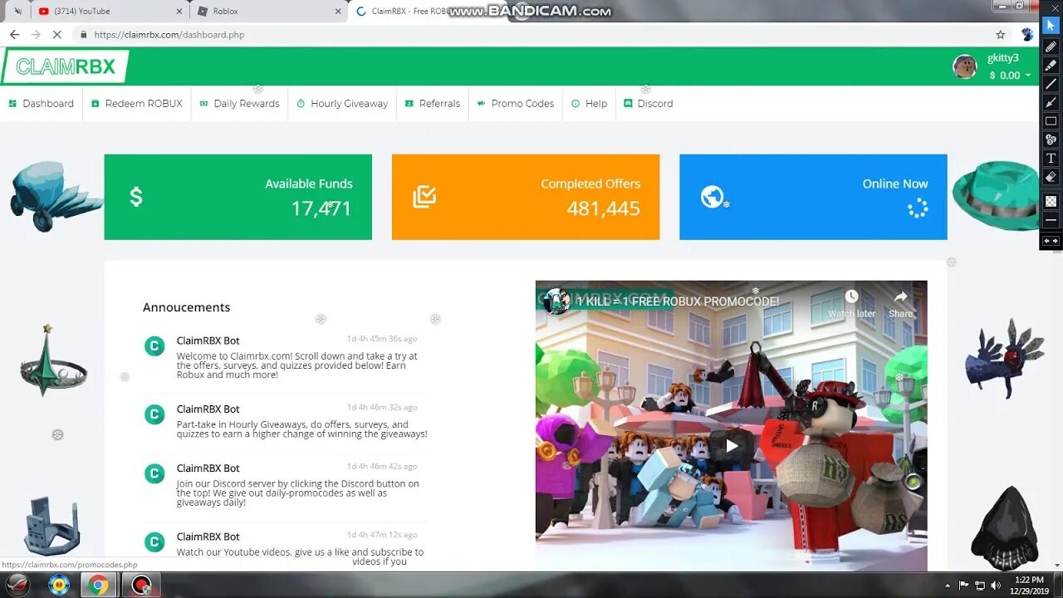Show hidden system tray icons

pos(948,586)
